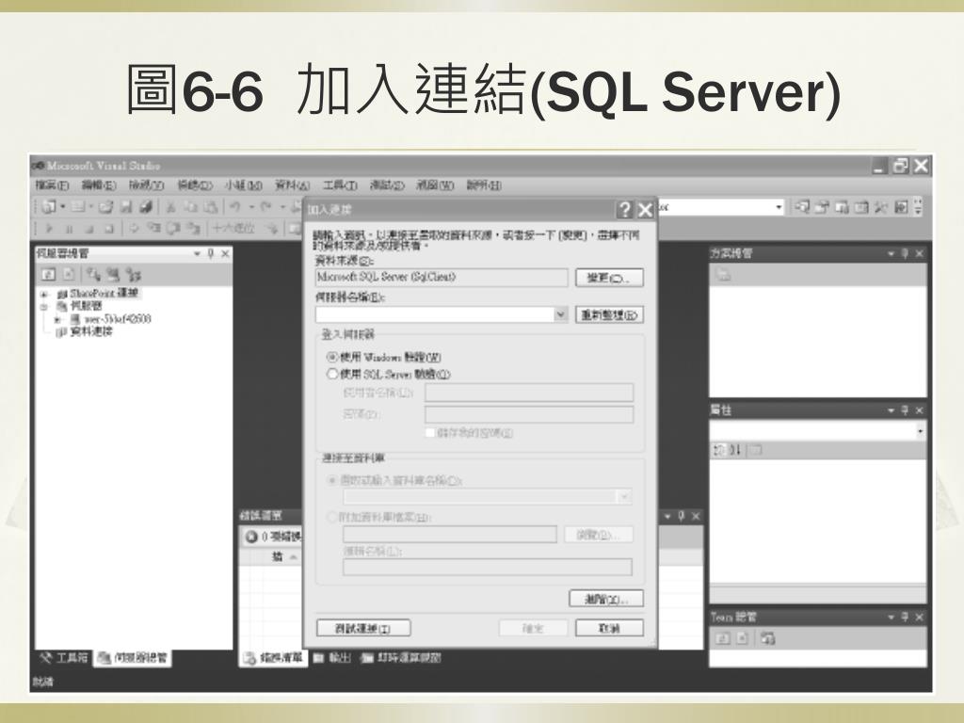This screenshot has width=964, height=723.
Task: Switch to the 即時運算視窗 tab
Action: click(401, 658)
